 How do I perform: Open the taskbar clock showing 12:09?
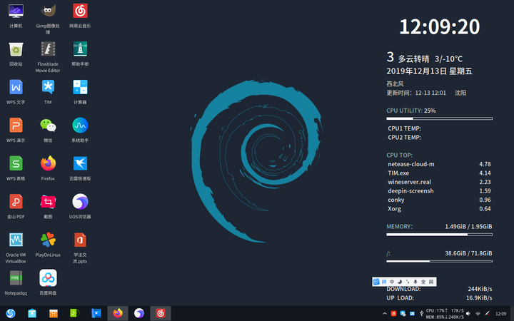pyautogui.click(x=501, y=314)
